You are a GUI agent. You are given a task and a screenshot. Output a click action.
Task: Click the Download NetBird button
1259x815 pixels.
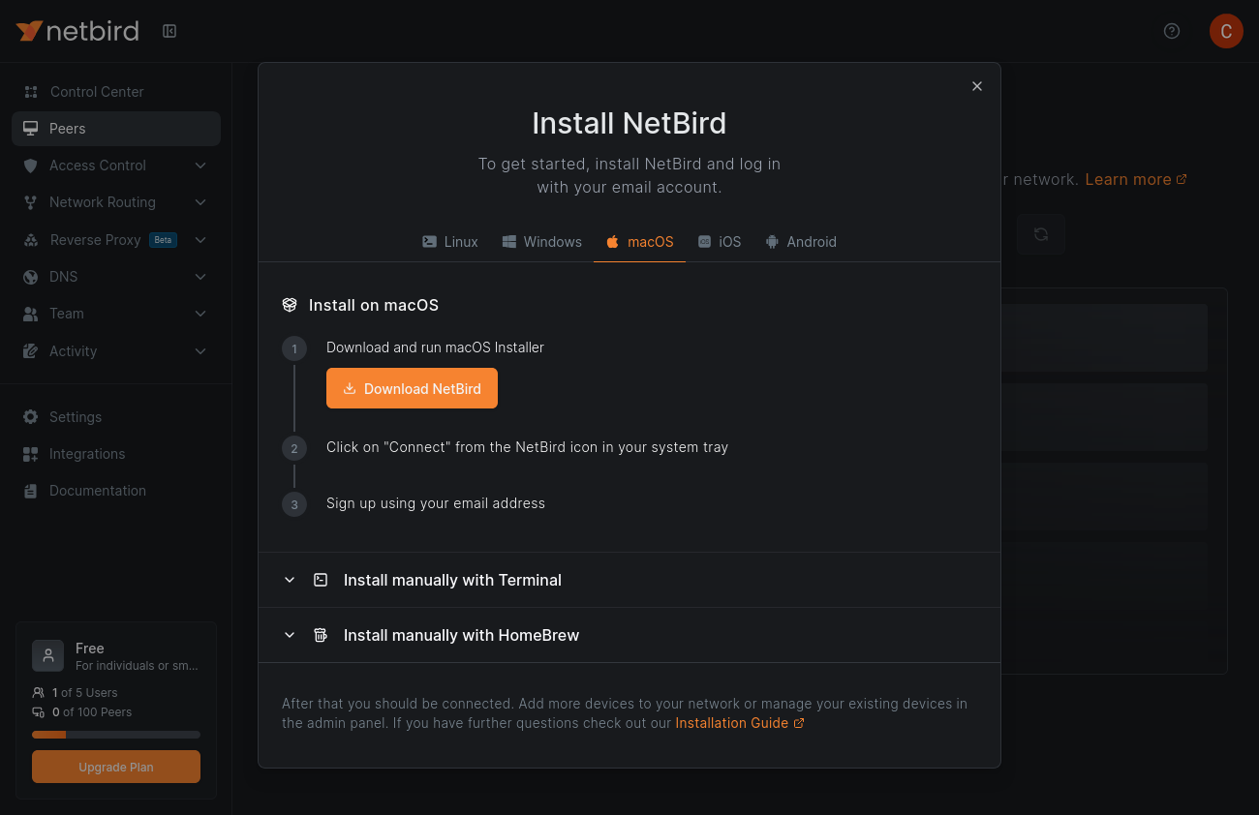click(x=412, y=388)
